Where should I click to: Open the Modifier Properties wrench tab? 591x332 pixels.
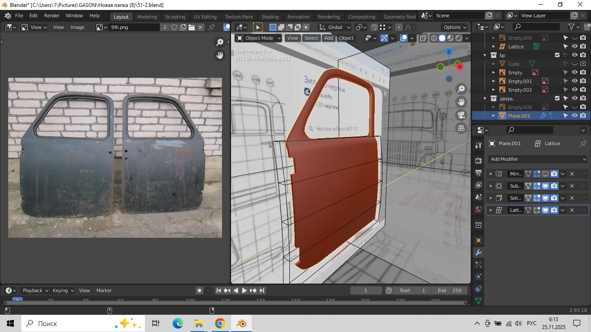(478, 252)
